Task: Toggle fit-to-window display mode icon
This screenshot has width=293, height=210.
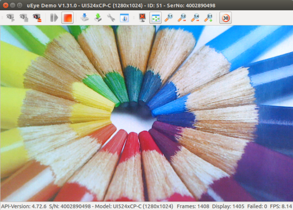Action: pyautogui.click(x=156, y=18)
